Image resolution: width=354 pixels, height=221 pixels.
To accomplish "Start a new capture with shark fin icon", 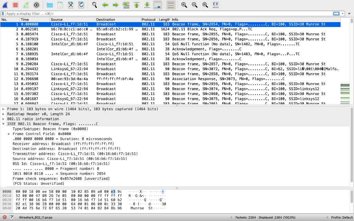I will (x=5, y=5).
